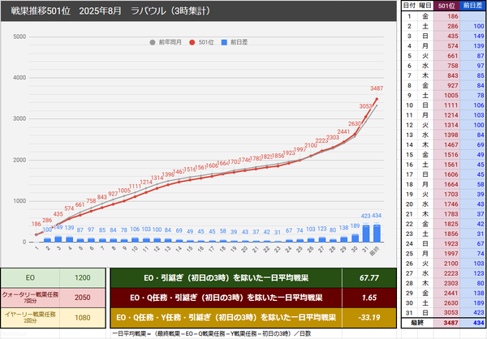Viewport: 487px width, 339px height.
Task: Click the blue chart bar label 189
Action: pyautogui.click(x=355, y=226)
